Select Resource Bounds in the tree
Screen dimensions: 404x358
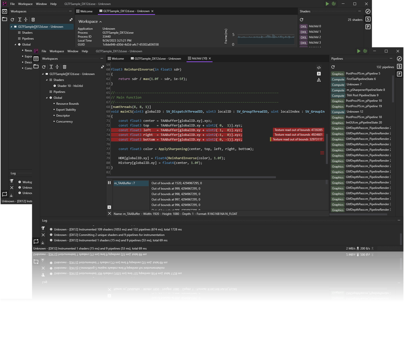(x=67, y=104)
